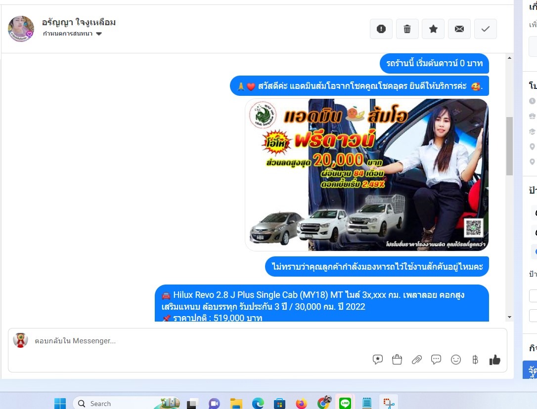Type in the Messenger reply field
Viewport: 537px width, 409px height.
tap(198, 341)
